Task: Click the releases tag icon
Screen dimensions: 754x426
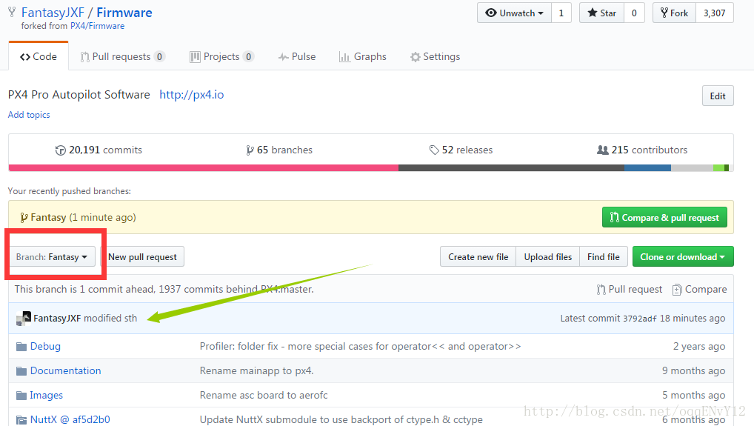Action: pyautogui.click(x=434, y=150)
